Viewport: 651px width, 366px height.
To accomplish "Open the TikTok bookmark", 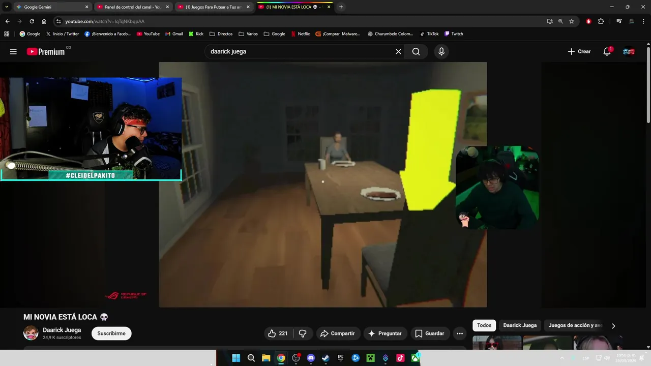I will coord(429,34).
